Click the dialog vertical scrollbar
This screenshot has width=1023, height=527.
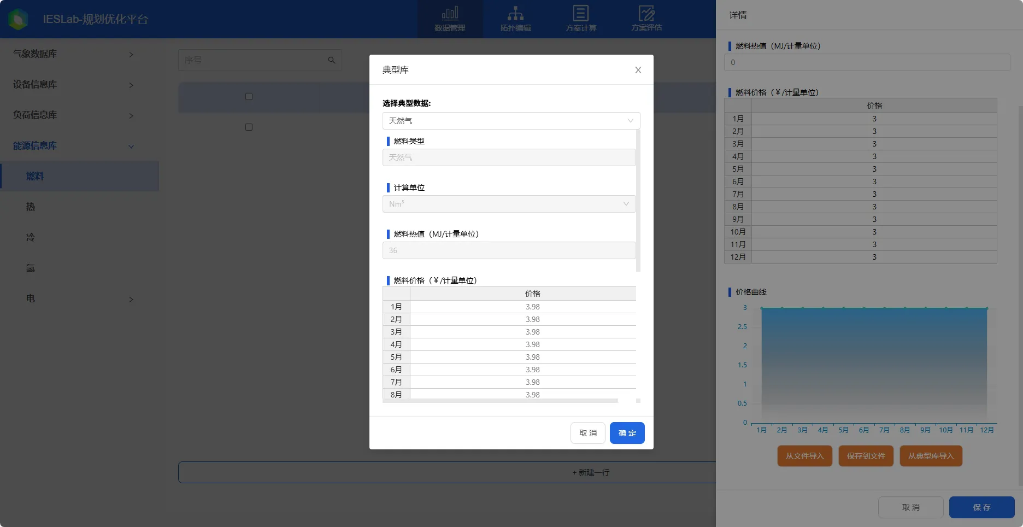click(638, 201)
